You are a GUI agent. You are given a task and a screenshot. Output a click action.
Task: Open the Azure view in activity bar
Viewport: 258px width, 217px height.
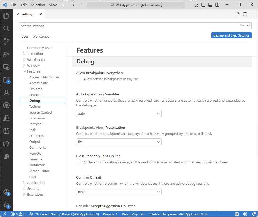coord(6,118)
